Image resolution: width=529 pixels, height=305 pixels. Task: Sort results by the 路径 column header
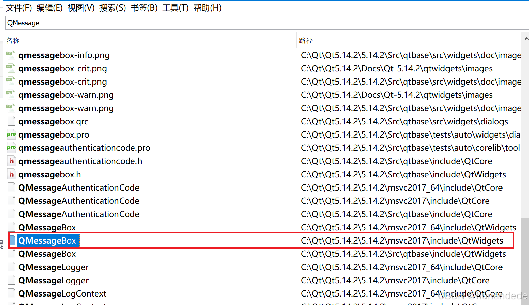[306, 40]
